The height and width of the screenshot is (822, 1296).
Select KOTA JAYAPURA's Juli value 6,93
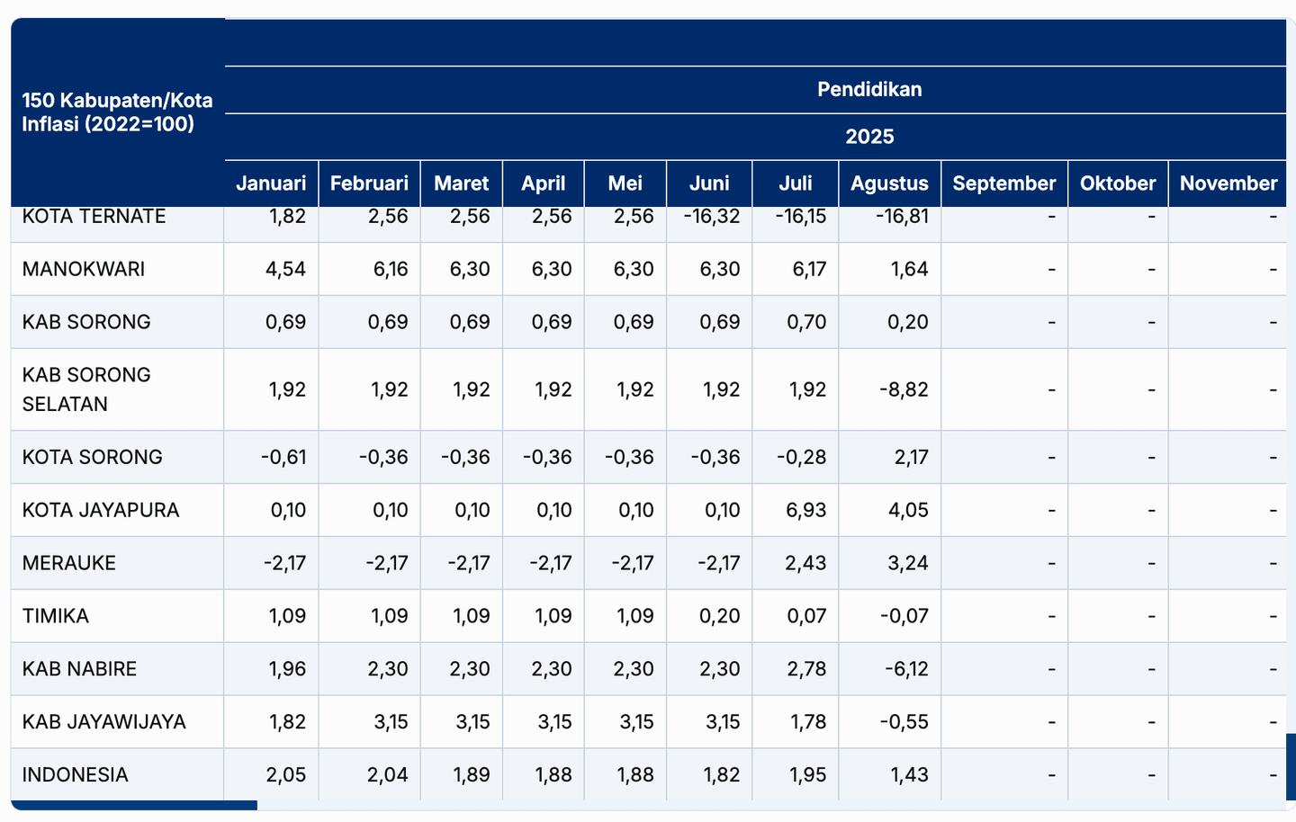(805, 510)
